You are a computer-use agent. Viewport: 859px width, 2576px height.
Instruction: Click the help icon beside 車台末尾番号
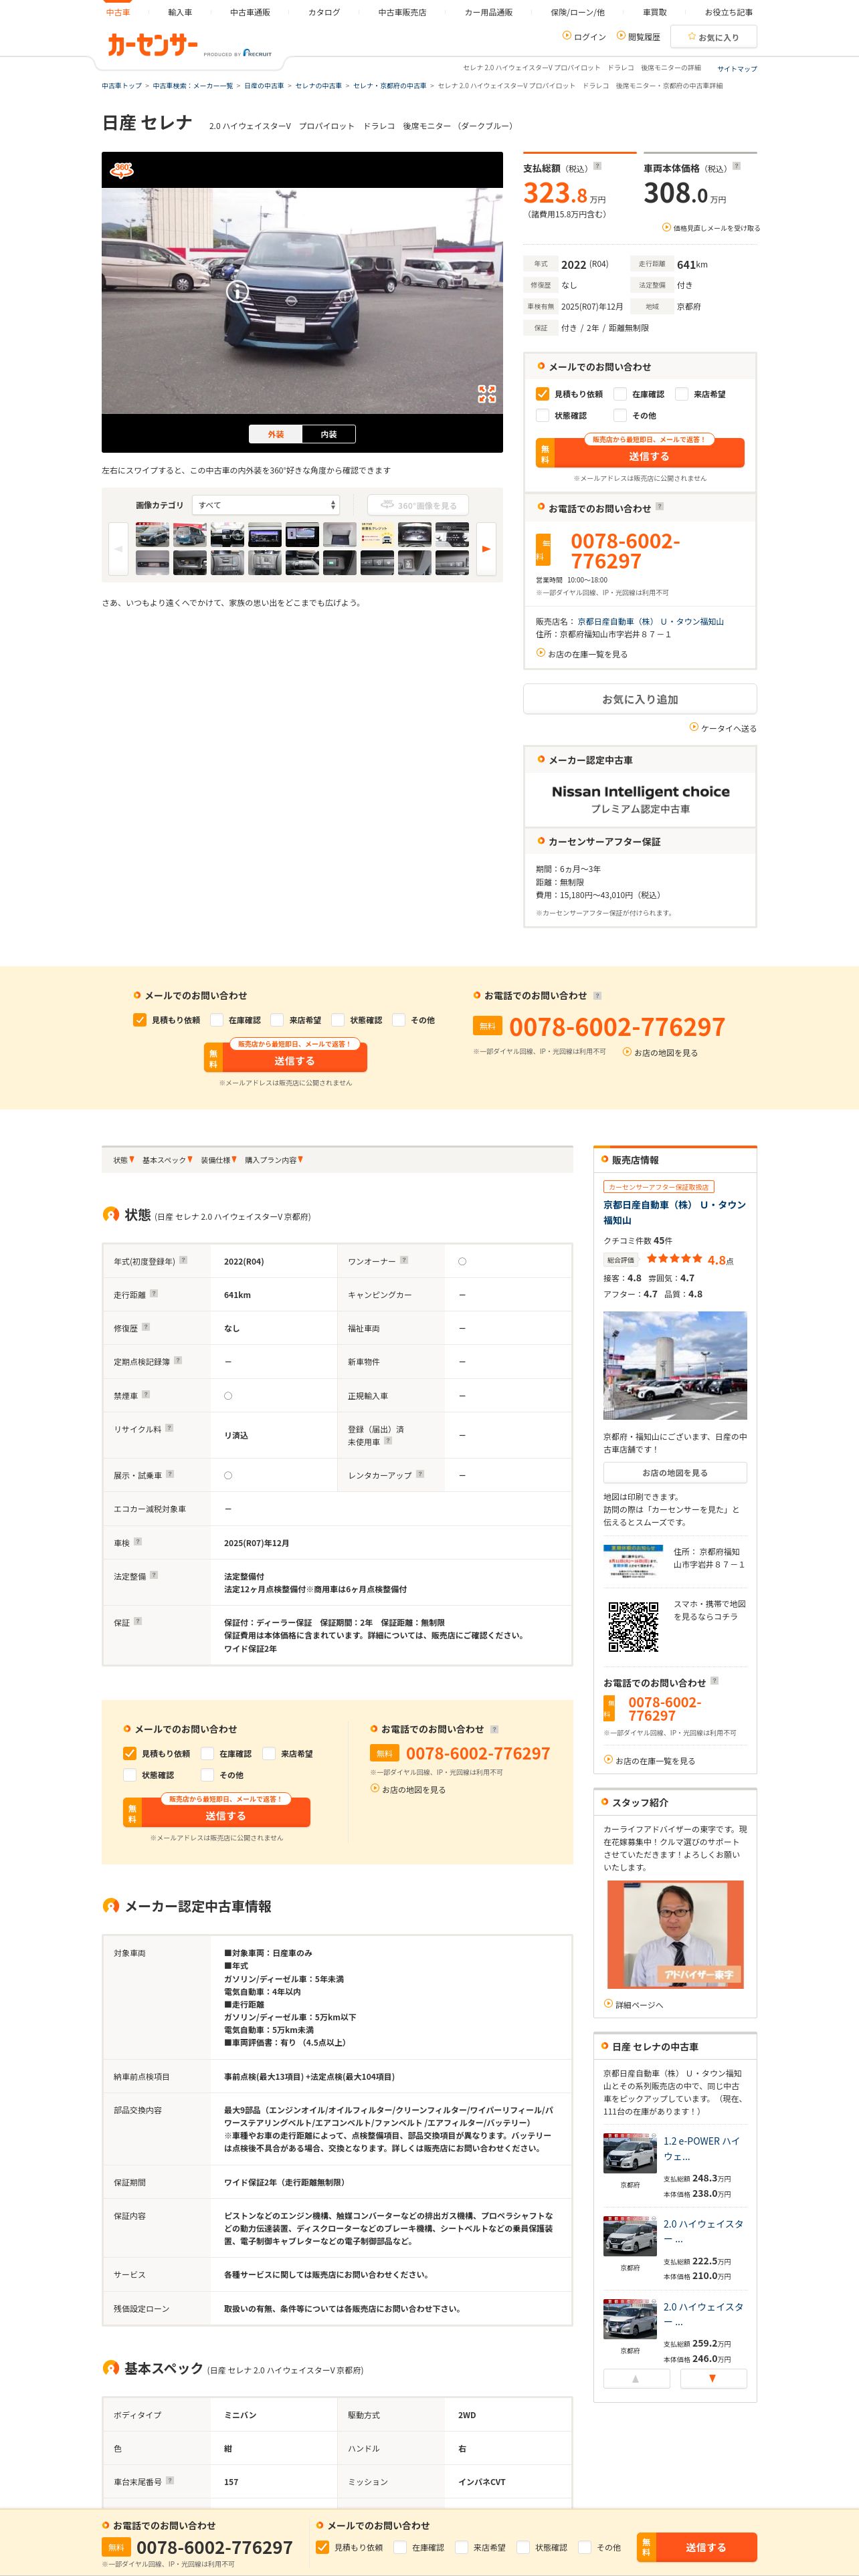[170, 2480]
